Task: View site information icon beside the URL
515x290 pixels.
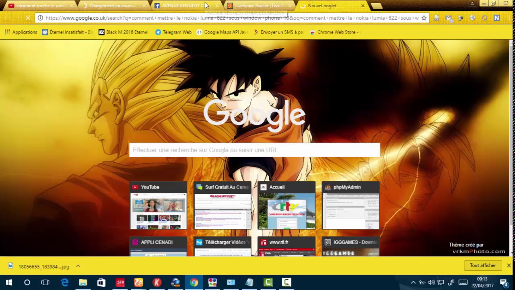Action: tap(40, 18)
